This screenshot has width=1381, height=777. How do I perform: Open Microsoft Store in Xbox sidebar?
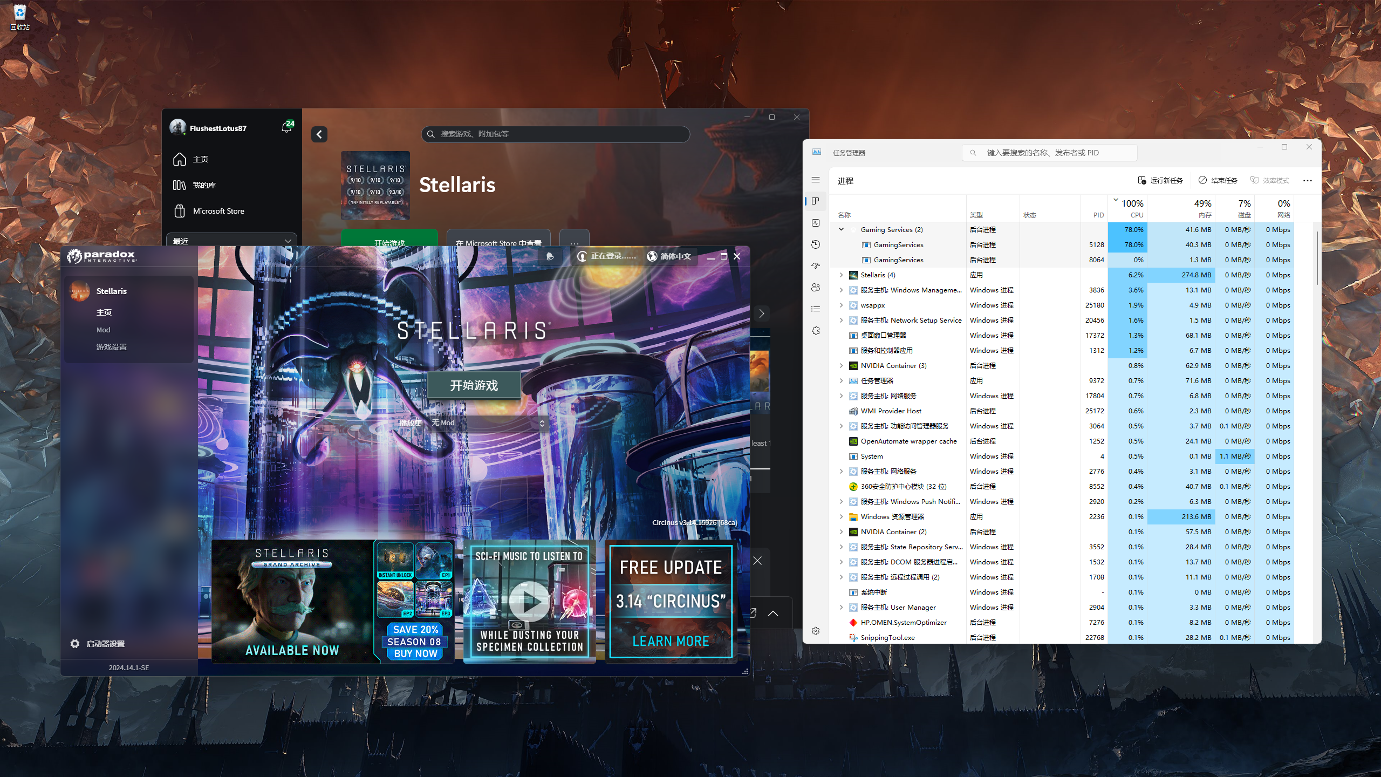232,211
